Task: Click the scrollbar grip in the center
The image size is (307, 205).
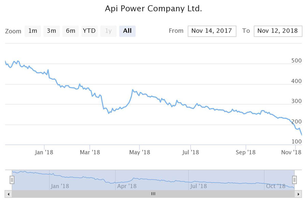Action: [153, 194]
